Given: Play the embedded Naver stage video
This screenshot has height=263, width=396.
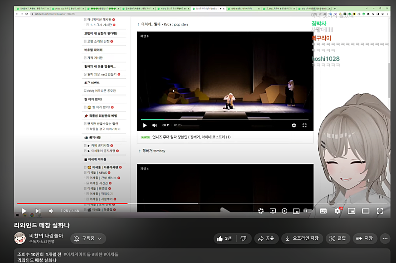Looking at the screenshot, I should click(x=145, y=125).
